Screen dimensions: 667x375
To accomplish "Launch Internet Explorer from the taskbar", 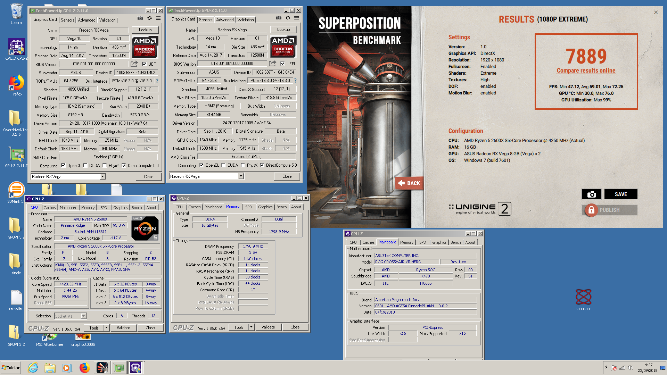I will pyautogui.click(x=33, y=368).
